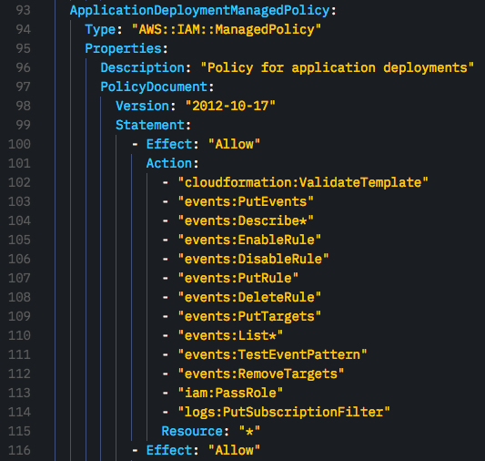Click the "*" resource value on line 115

[249, 431]
